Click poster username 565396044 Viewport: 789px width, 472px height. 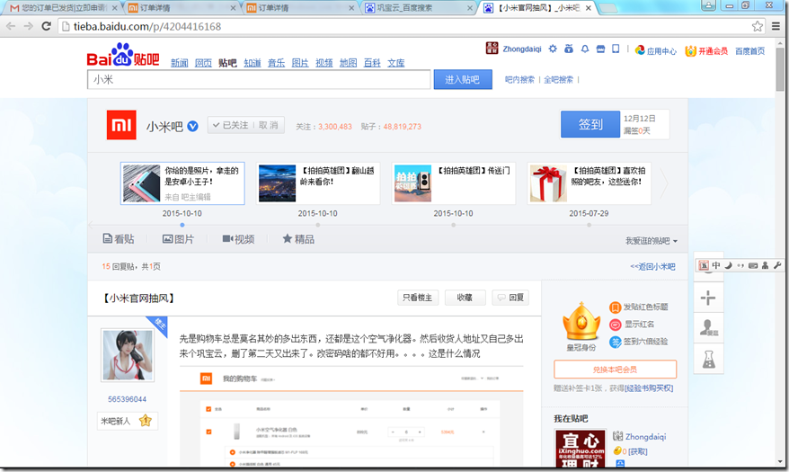[127, 399]
